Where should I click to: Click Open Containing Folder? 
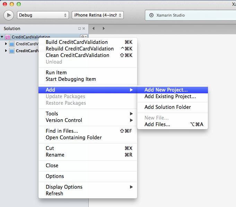[73, 138]
